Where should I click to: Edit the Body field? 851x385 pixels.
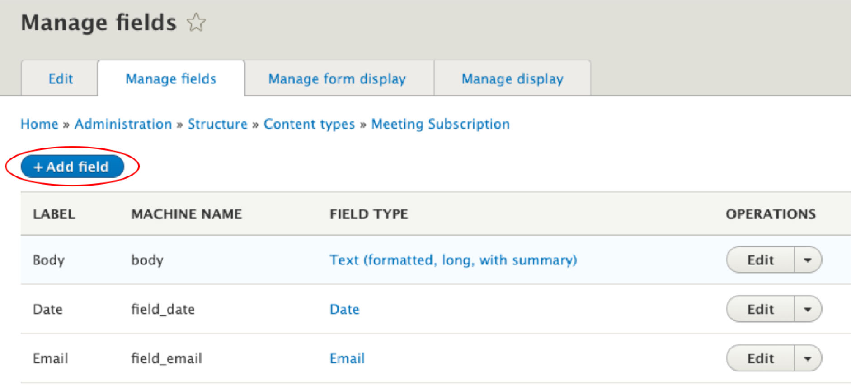pyautogui.click(x=760, y=260)
